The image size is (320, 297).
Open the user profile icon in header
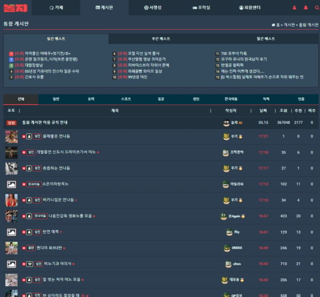tap(294, 8)
